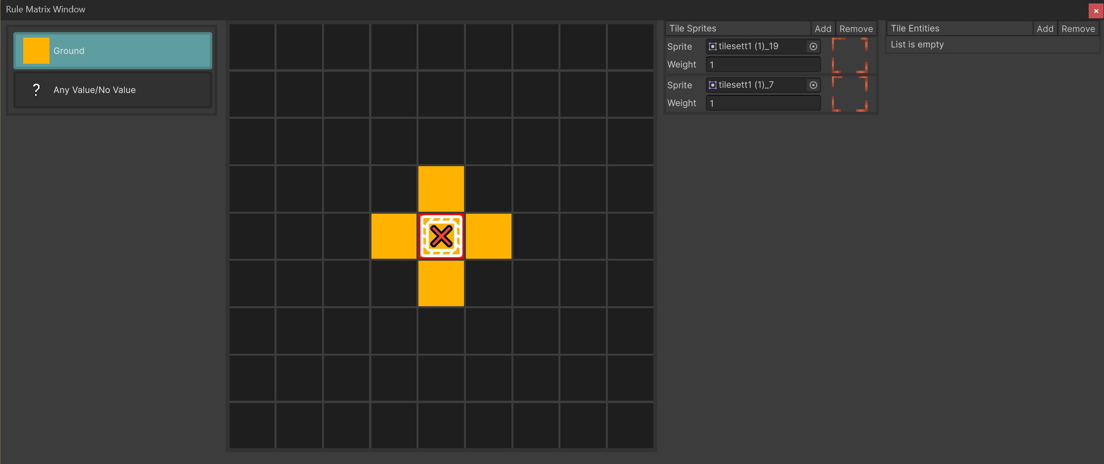Open the object picker for tilesett1 (1)_7 sprite
Viewport: 1104px width, 464px height.
[x=813, y=85]
